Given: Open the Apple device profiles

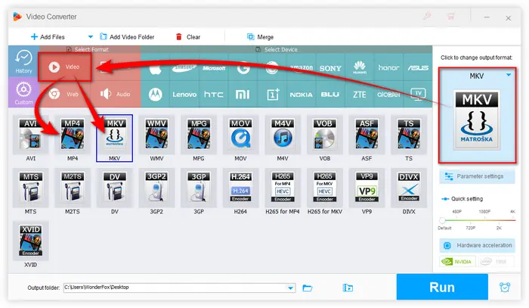Looking at the screenshot, I should [x=155, y=68].
